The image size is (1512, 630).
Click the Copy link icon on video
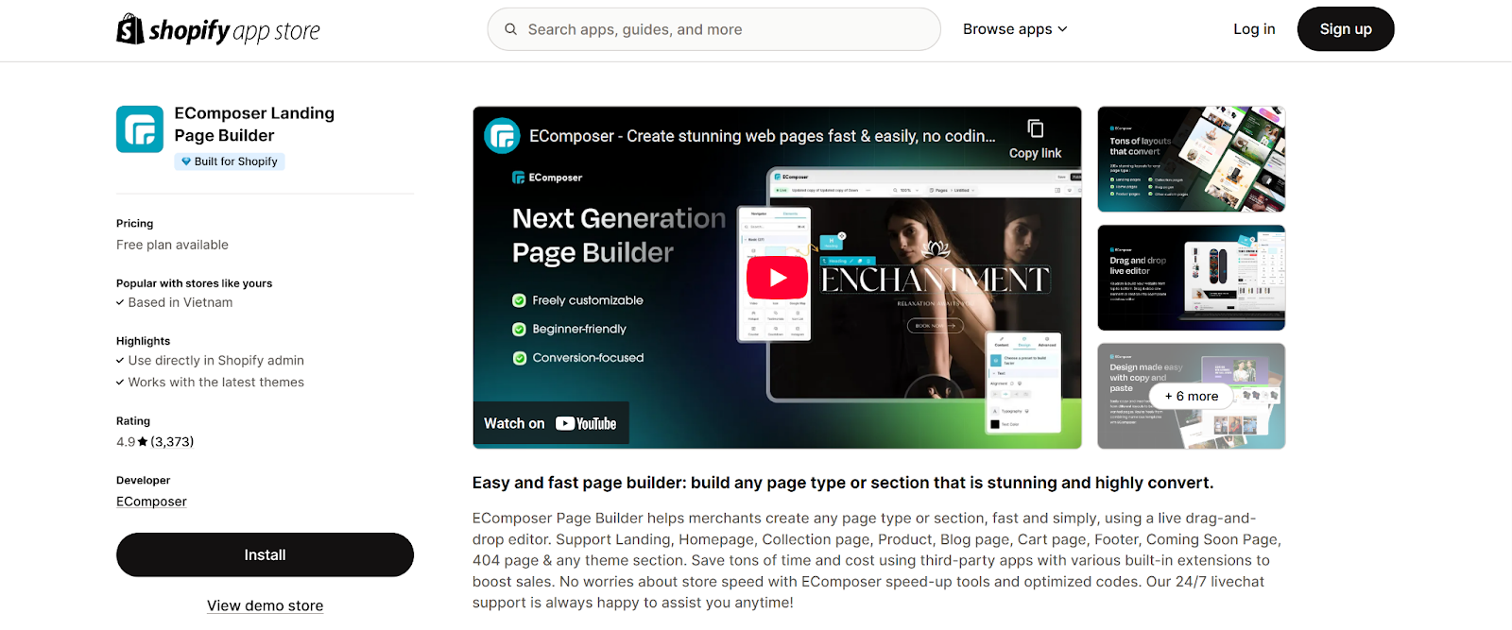click(1035, 128)
